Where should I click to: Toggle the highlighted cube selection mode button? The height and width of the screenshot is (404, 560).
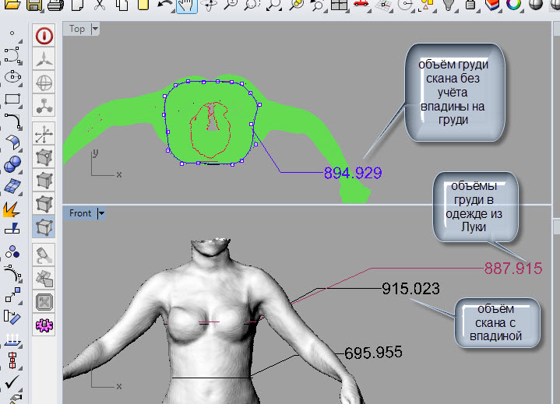click(x=44, y=227)
